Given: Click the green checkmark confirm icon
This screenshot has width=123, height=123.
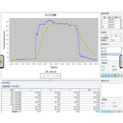Looking at the screenshot, I should coord(115,76).
